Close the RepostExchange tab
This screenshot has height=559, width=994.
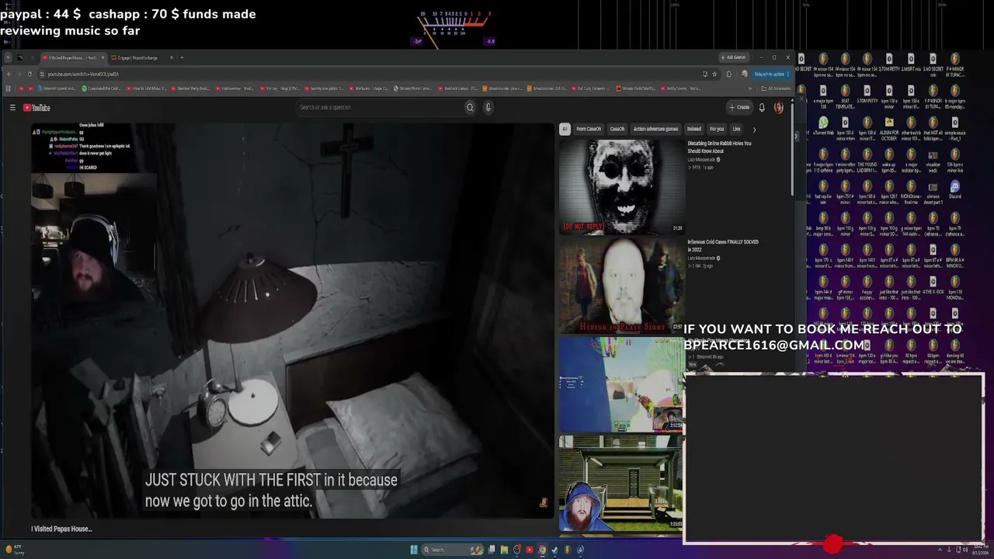[x=171, y=57]
